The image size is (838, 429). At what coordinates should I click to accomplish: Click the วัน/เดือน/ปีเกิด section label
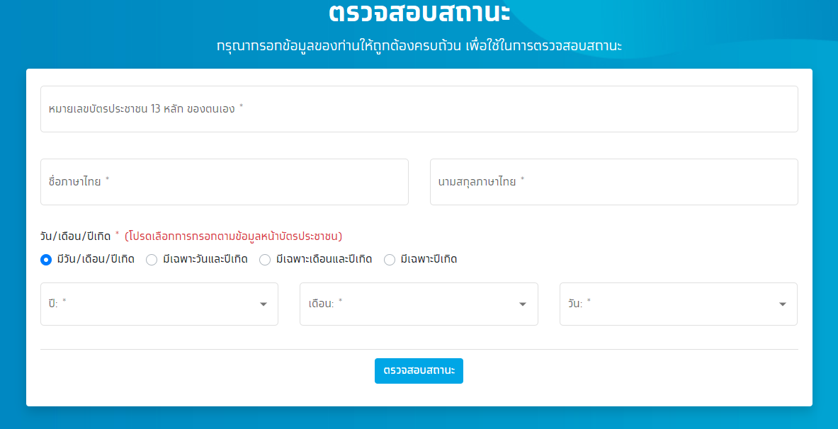[x=75, y=236]
